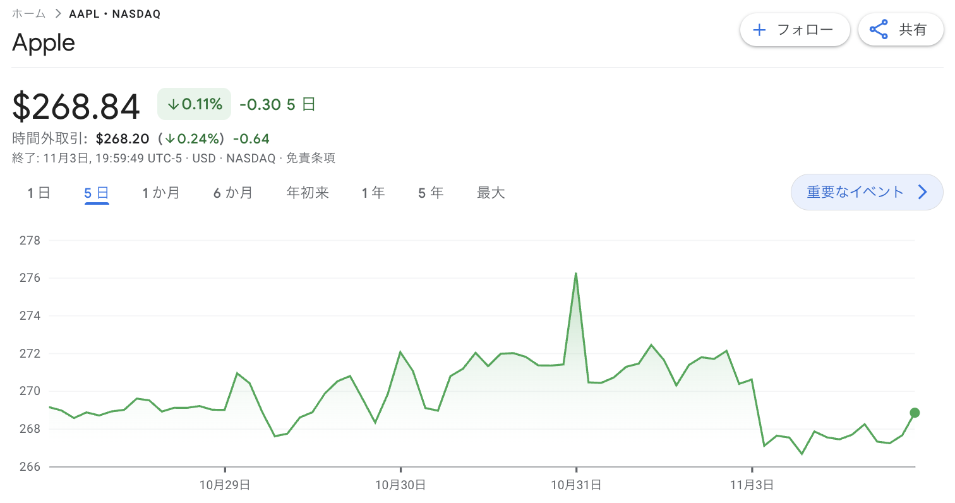The height and width of the screenshot is (503, 955).
Task: Click the share icon next to 共有
Action: pyautogui.click(x=880, y=29)
